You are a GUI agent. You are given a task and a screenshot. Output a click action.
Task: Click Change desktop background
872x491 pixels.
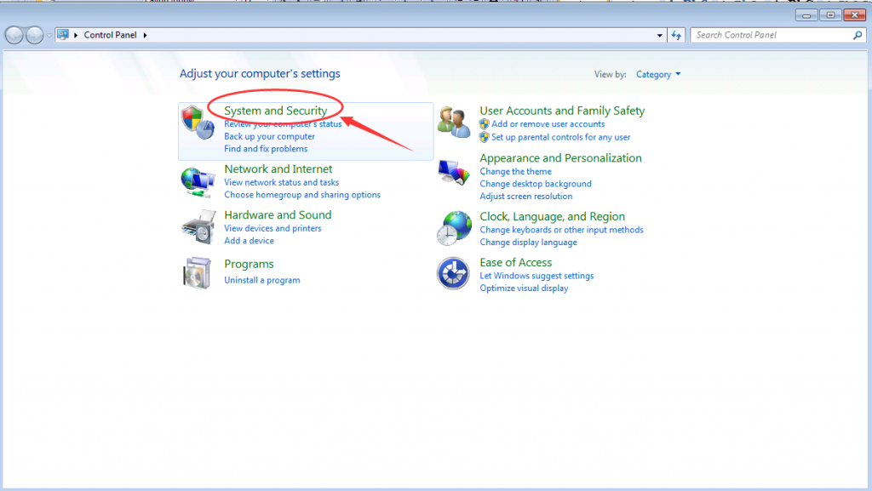tap(536, 184)
